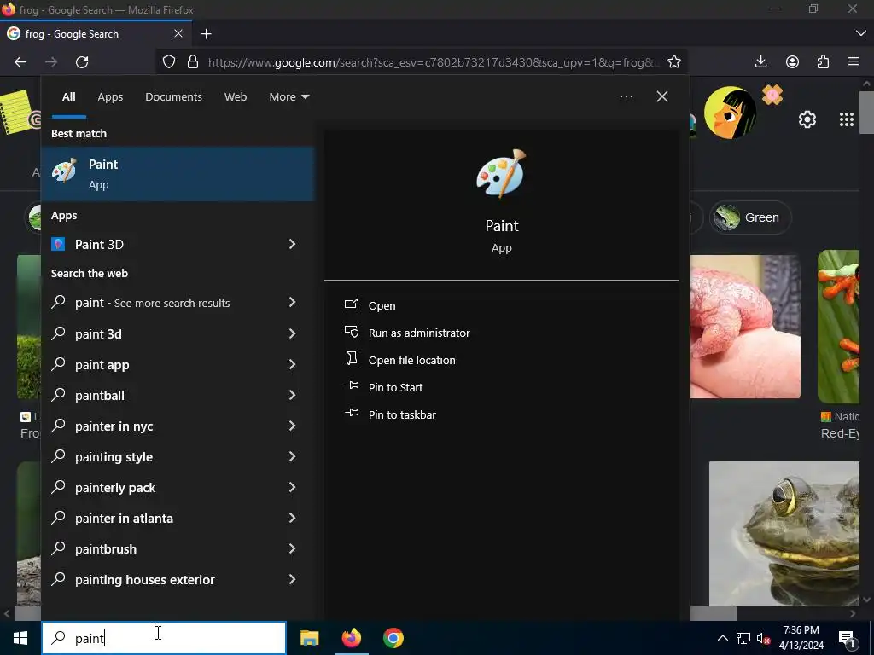The width and height of the screenshot is (874, 655).
Task: Close the Windows search panel
Action: tap(662, 96)
